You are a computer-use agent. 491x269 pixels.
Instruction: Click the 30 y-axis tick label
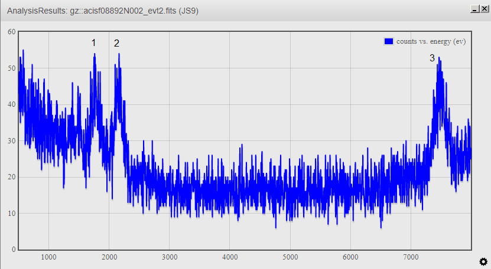[11, 140]
